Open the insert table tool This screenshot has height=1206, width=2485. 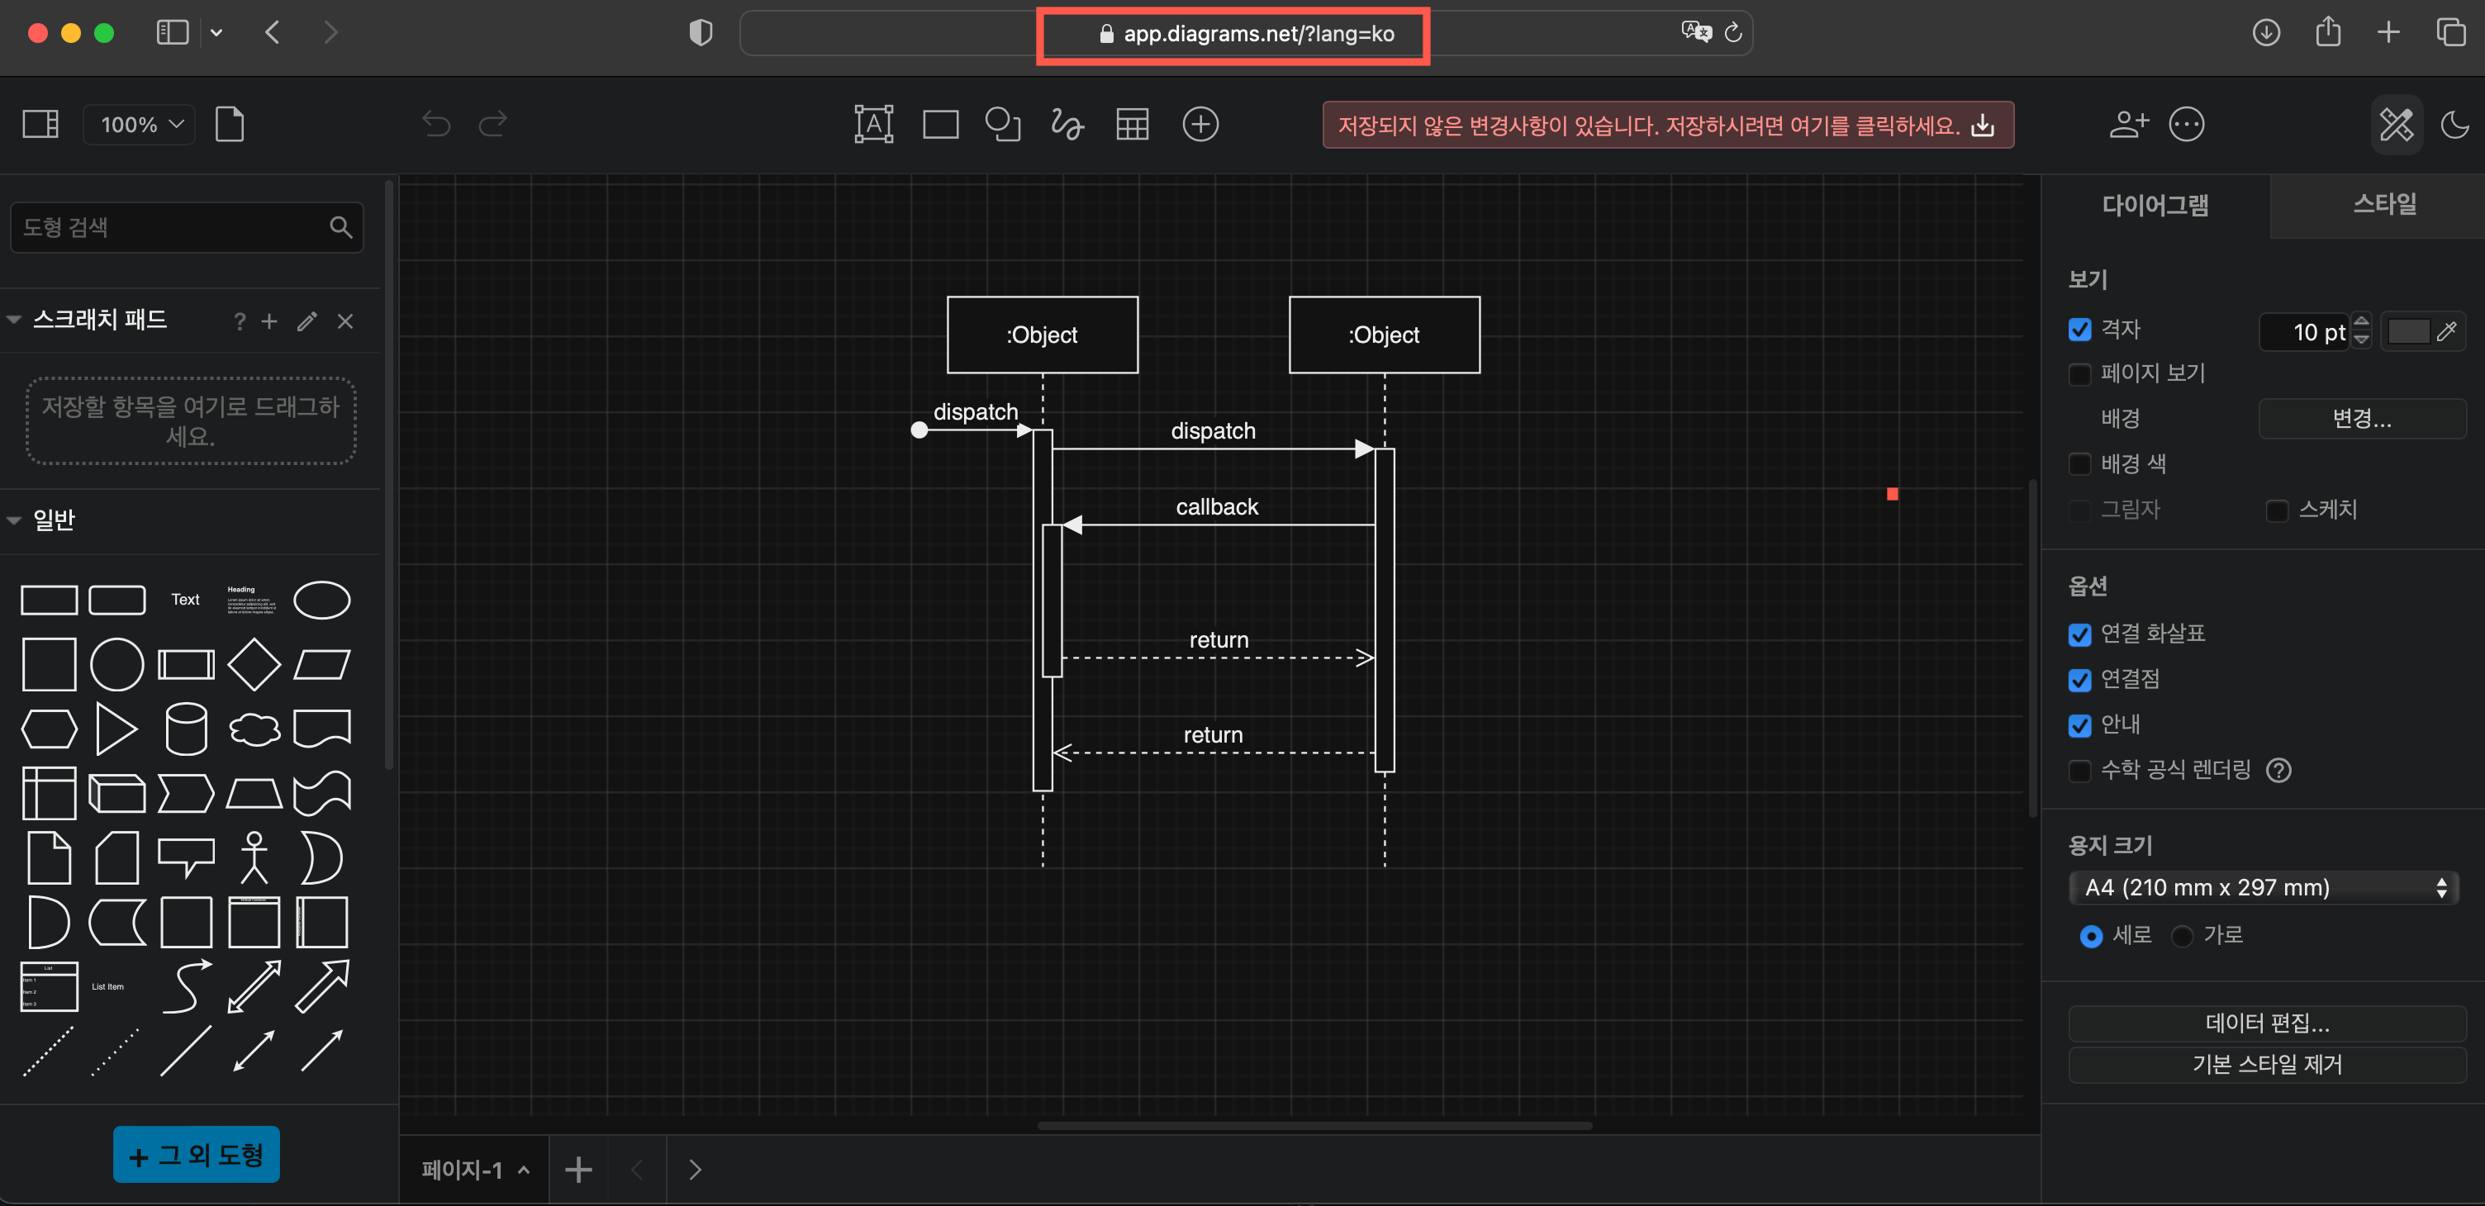(1133, 124)
